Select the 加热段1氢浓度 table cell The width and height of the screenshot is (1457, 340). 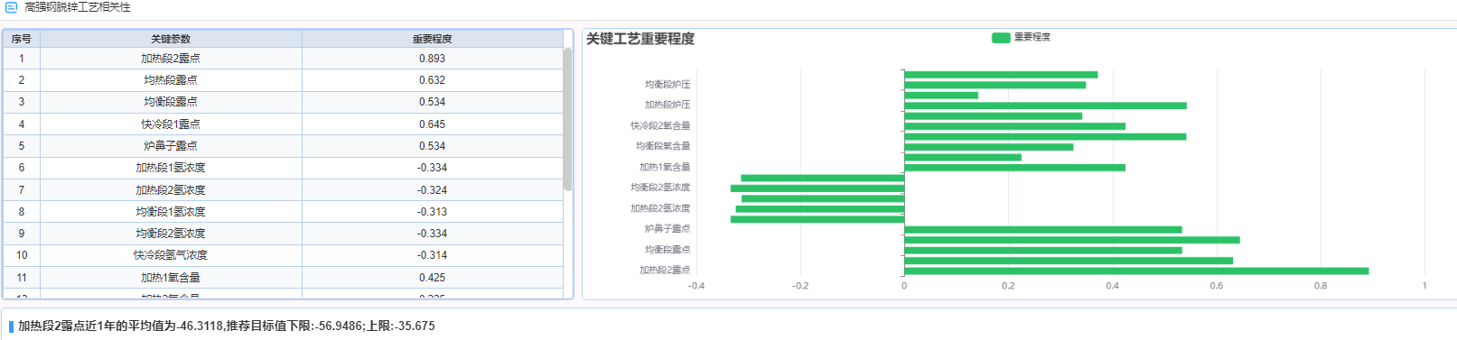(171, 168)
